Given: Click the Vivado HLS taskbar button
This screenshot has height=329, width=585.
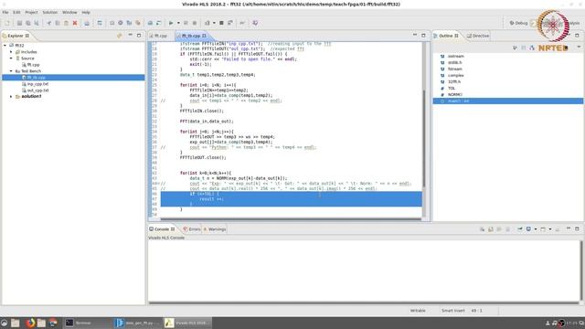Looking at the screenshot, I should (x=187, y=323).
